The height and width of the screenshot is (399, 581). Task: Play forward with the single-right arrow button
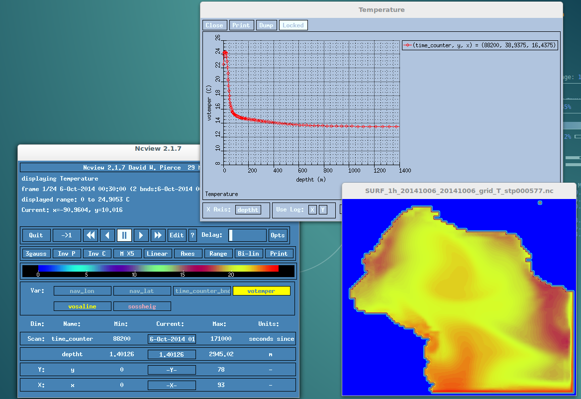pos(141,235)
